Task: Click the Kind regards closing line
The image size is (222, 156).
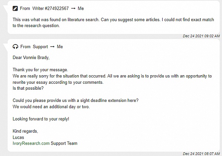Action: (25, 131)
